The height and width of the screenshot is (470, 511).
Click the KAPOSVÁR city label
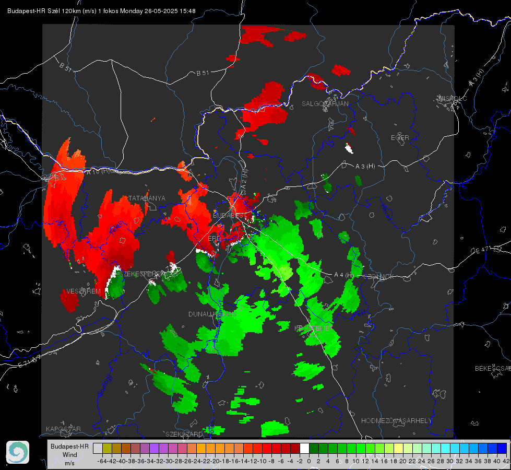click(x=63, y=429)
